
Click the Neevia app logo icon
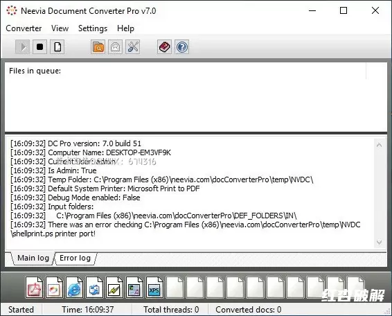[x=12, y=11]
